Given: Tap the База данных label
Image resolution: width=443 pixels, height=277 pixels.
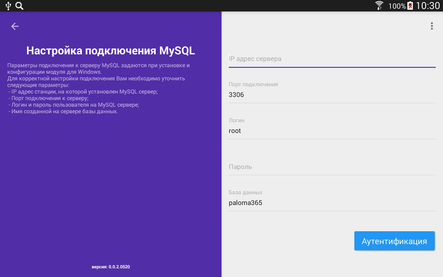Looking at the screenshot, I should (245, 192).
